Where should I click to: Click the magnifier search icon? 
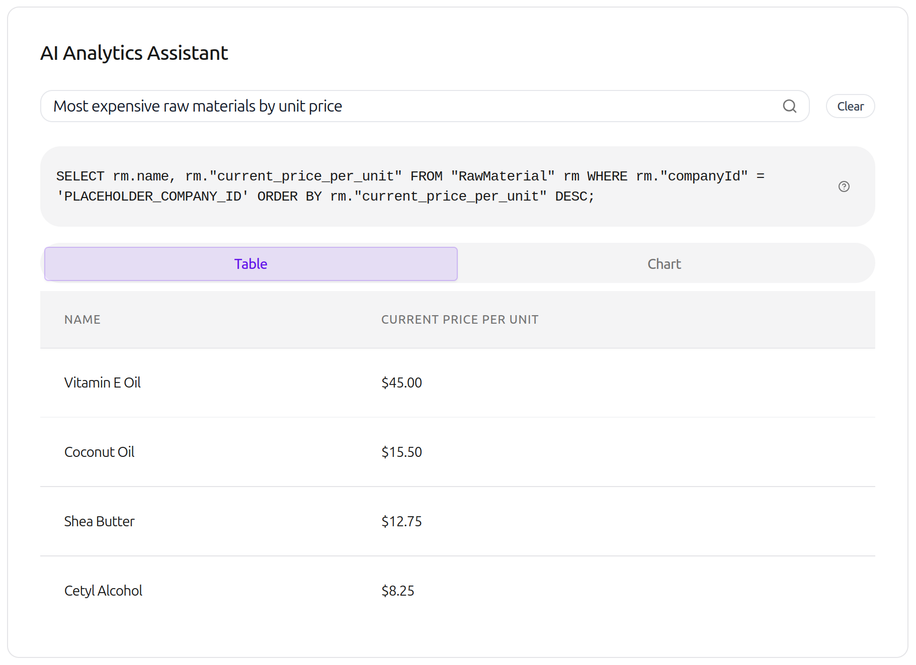789,106
